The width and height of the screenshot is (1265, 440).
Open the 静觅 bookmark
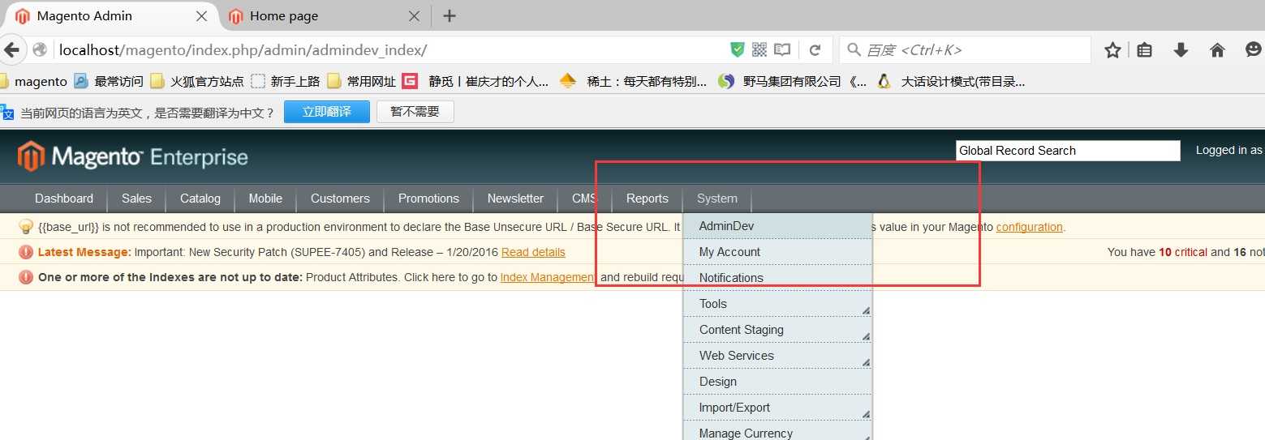click(476, 81)
